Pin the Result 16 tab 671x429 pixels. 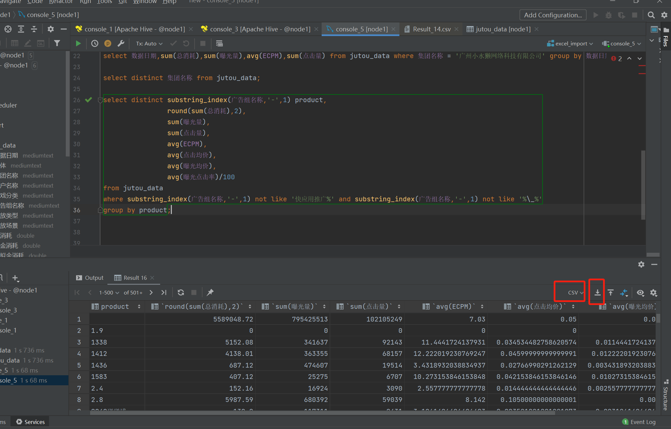pyautogui.click(x=210, y=292)
